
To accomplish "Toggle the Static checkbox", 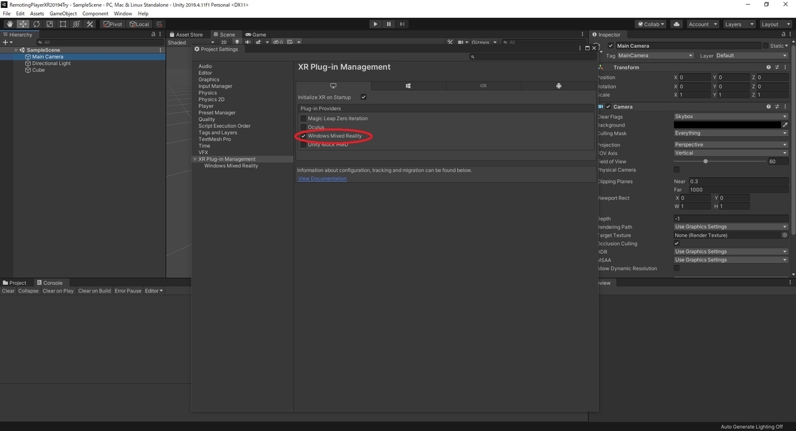I will pos(765,46).
